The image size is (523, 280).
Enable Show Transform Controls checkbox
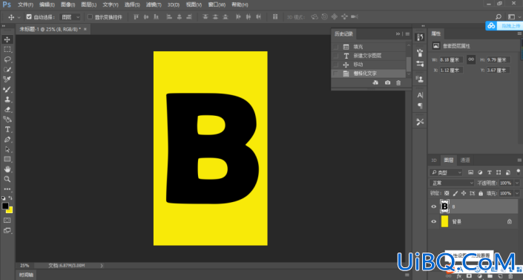[x=90, y=16]
